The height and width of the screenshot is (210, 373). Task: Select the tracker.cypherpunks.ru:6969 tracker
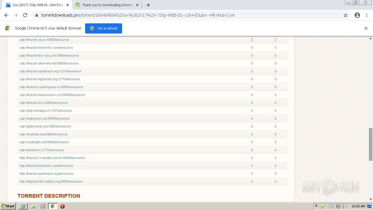click(51, 87)
